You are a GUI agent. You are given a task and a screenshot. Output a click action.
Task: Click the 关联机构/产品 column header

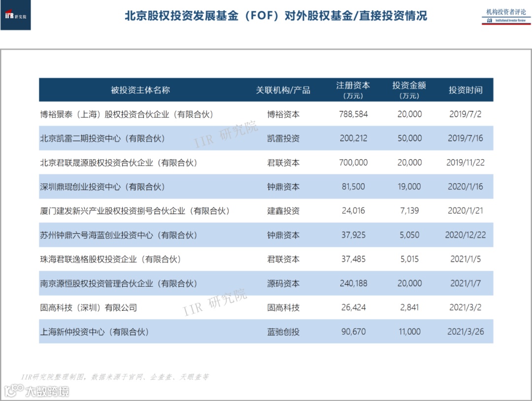point(283,90)
